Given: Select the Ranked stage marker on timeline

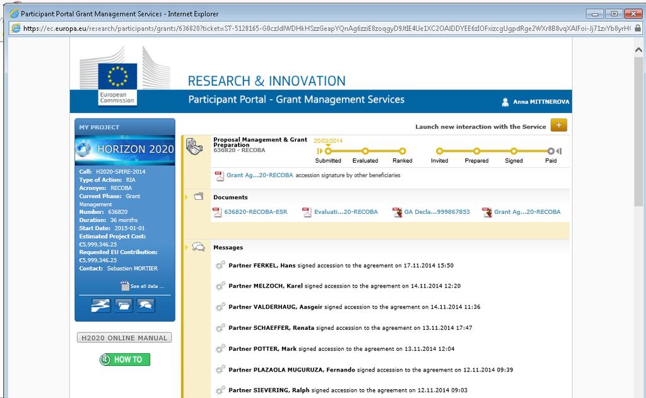Looking at the screenshot, I should 402,151.
